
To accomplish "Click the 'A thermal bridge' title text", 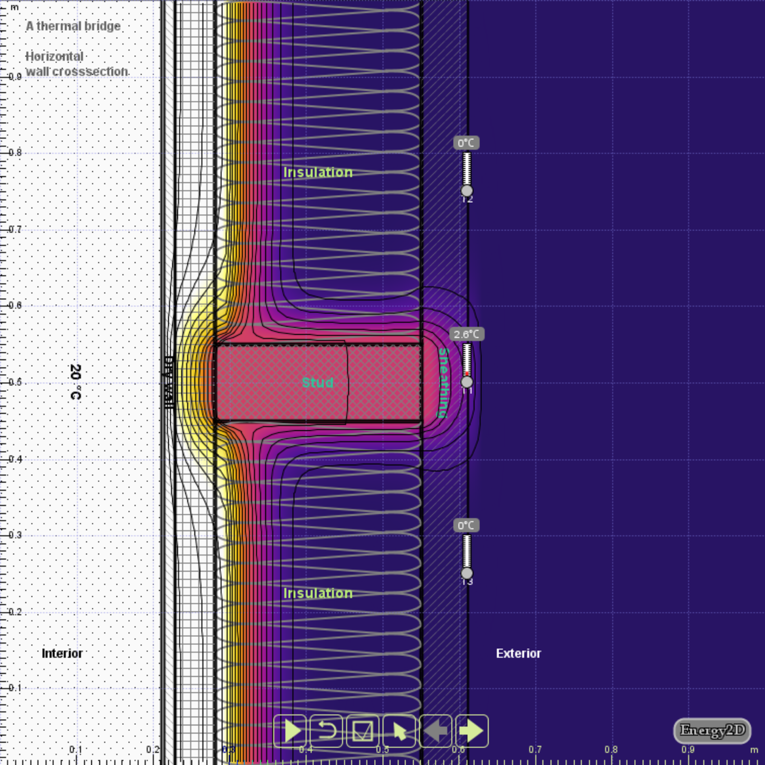I will (x=73, y=26).
